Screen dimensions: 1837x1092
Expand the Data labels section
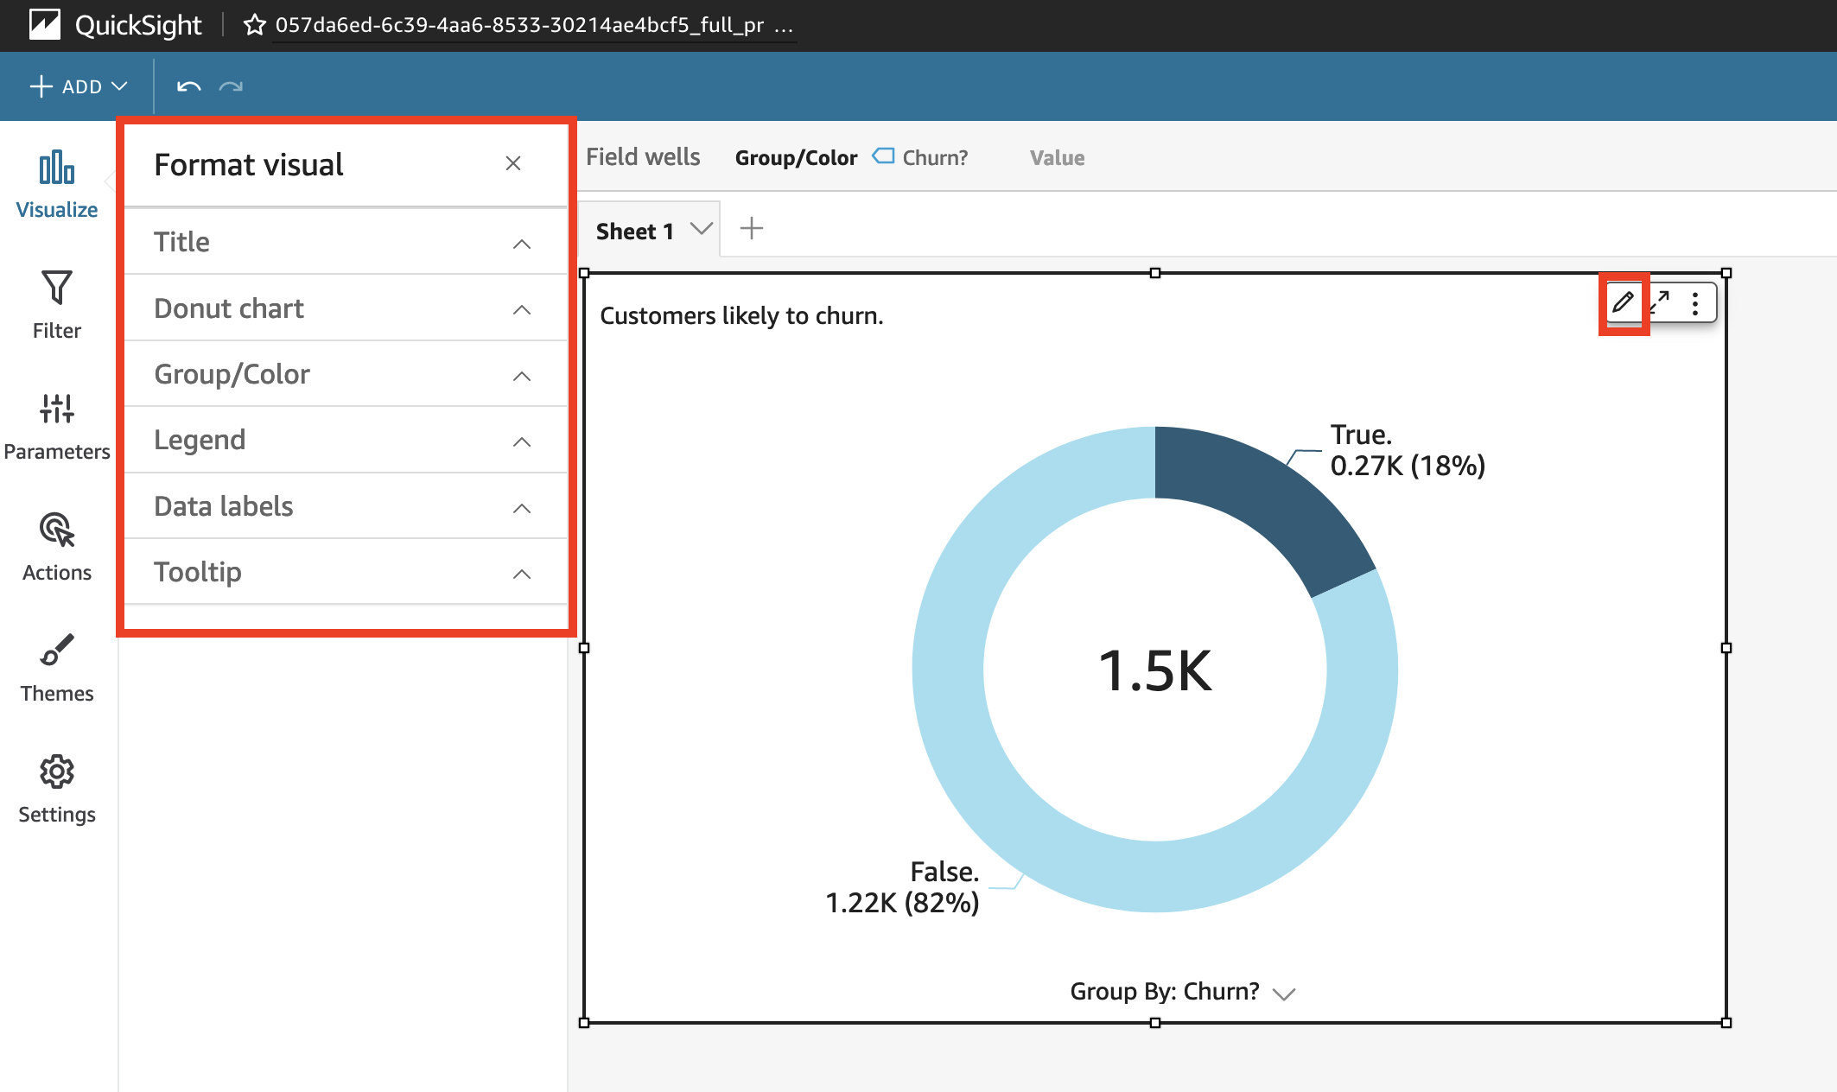click(x=346, y=506)
